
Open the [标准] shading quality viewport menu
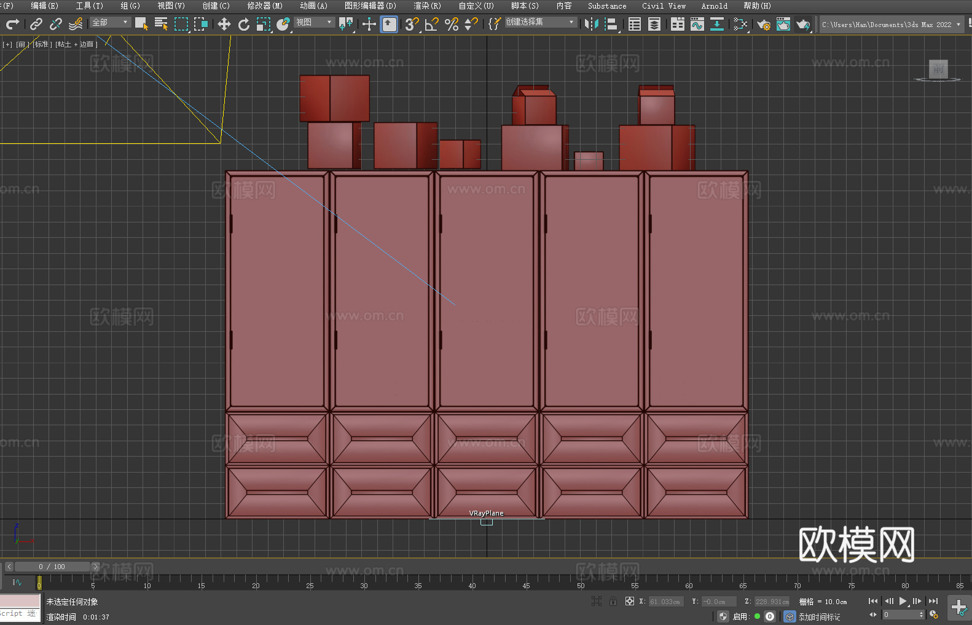(x=42, y=44)
